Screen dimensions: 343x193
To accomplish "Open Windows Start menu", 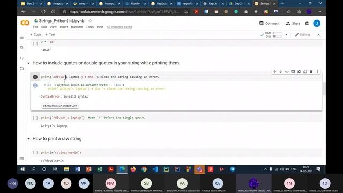I will [23, 169].
